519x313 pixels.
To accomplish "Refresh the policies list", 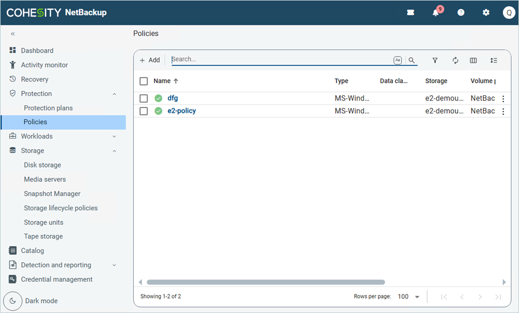I will pyautogui.click(x=455, y=60).
